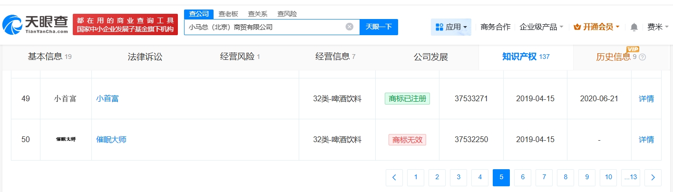Image resolution: width=673 pixels, height=192 pixels.
Task: Go to page 10
Action: click(608, 177)
